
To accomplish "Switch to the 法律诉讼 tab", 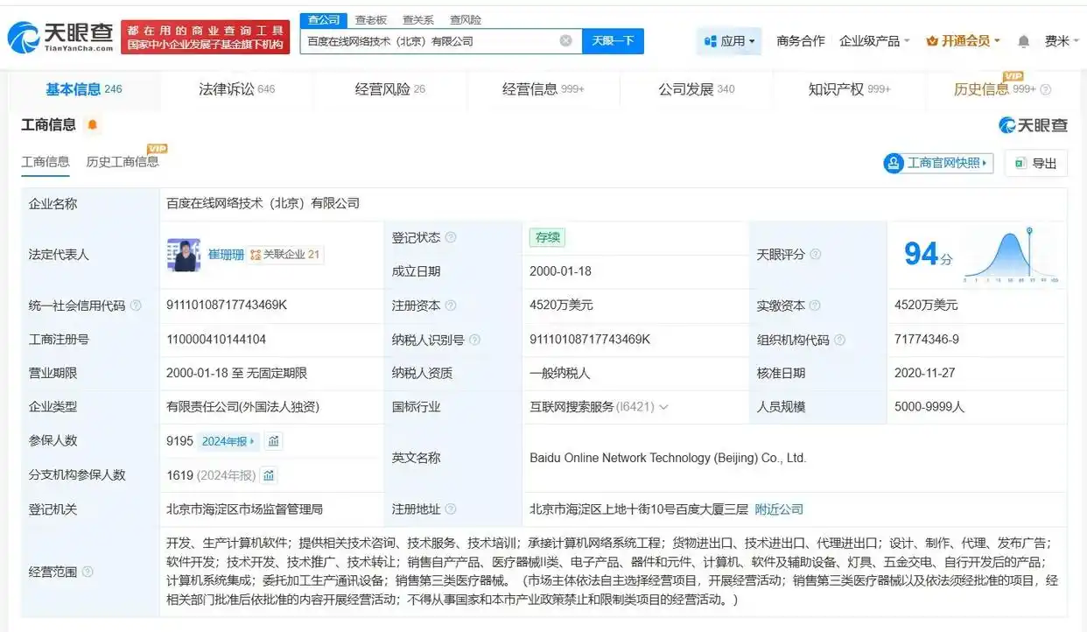I will click(226, 88).
